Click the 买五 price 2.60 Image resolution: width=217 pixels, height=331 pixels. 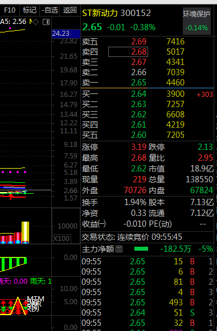point(138,135)
